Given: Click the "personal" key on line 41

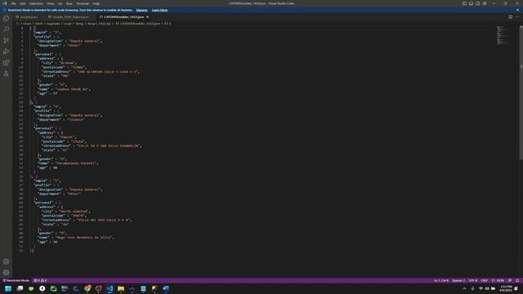Looking at the screenshot, I should pyautogui.click(x=43, y=203).
